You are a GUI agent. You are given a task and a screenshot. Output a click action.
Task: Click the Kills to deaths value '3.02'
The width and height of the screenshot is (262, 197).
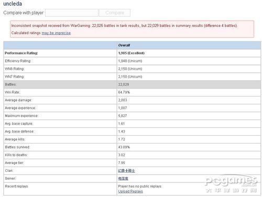click(122, 155)
